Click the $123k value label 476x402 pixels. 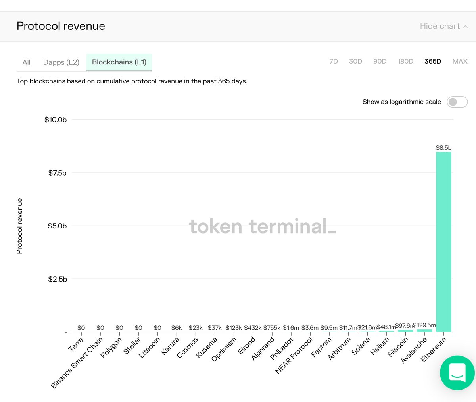coord(234,328)
